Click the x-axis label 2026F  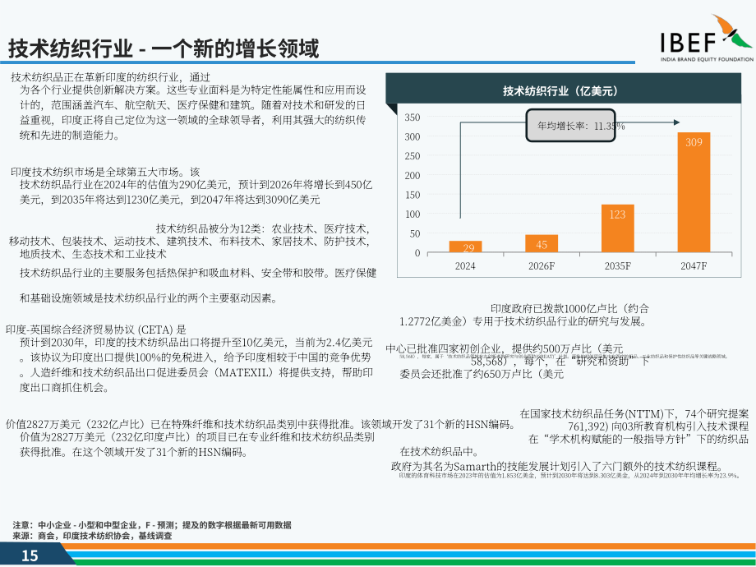pyautogui.click(x=542, y=265)
